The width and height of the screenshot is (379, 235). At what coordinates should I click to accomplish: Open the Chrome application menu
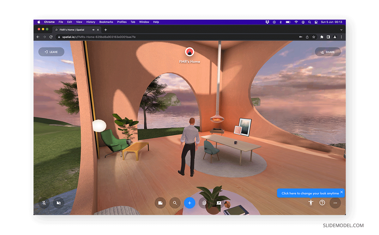pyautogui.click(x=49, y=22)
